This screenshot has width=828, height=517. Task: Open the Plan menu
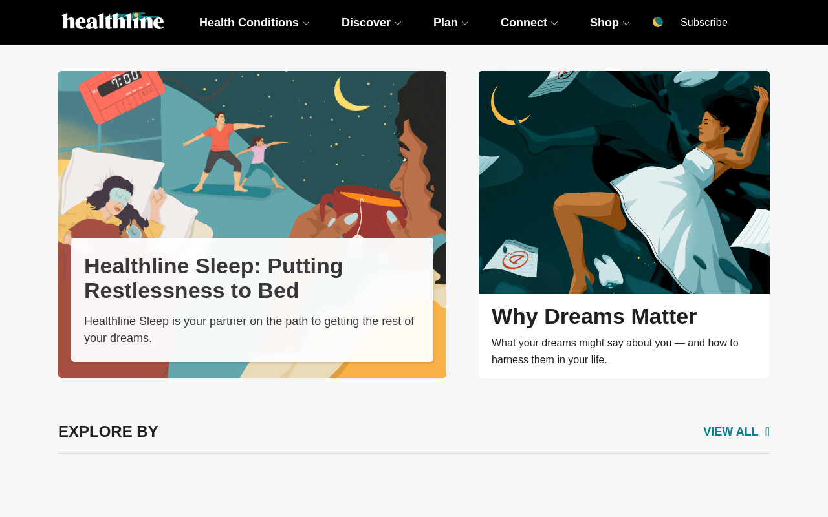click(x=446, y=23)
